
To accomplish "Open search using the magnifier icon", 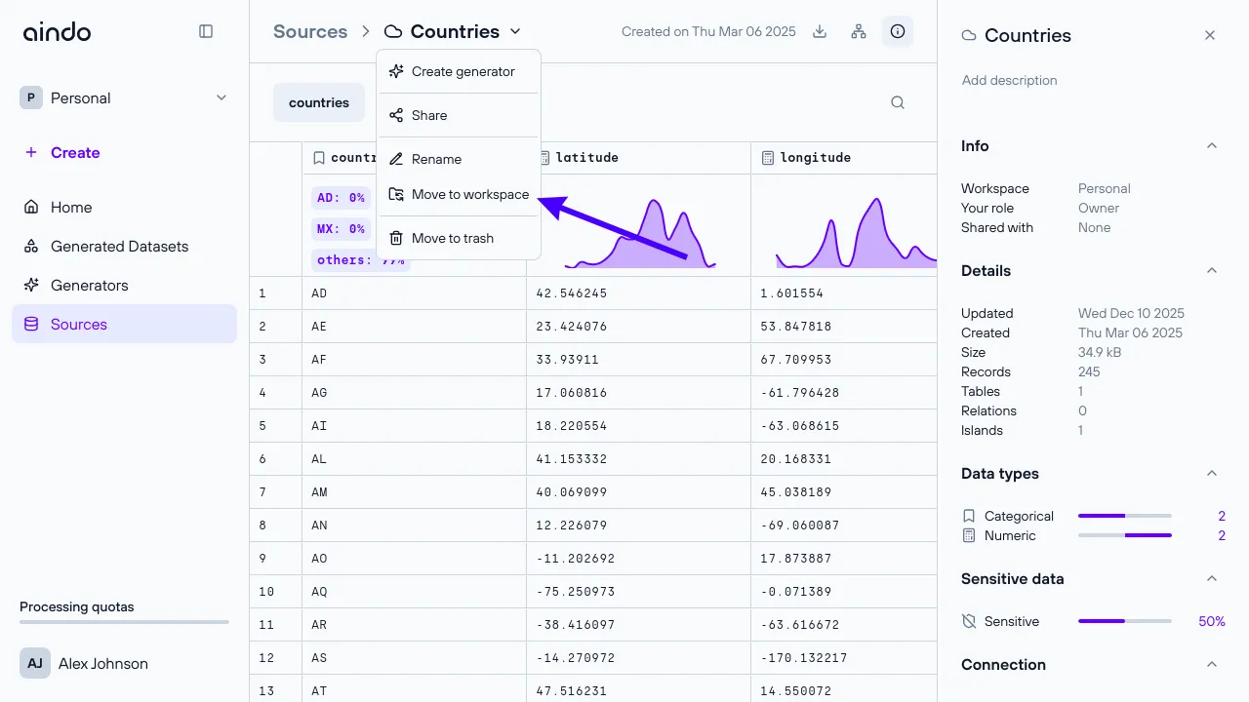I will (x=897, y=101).
